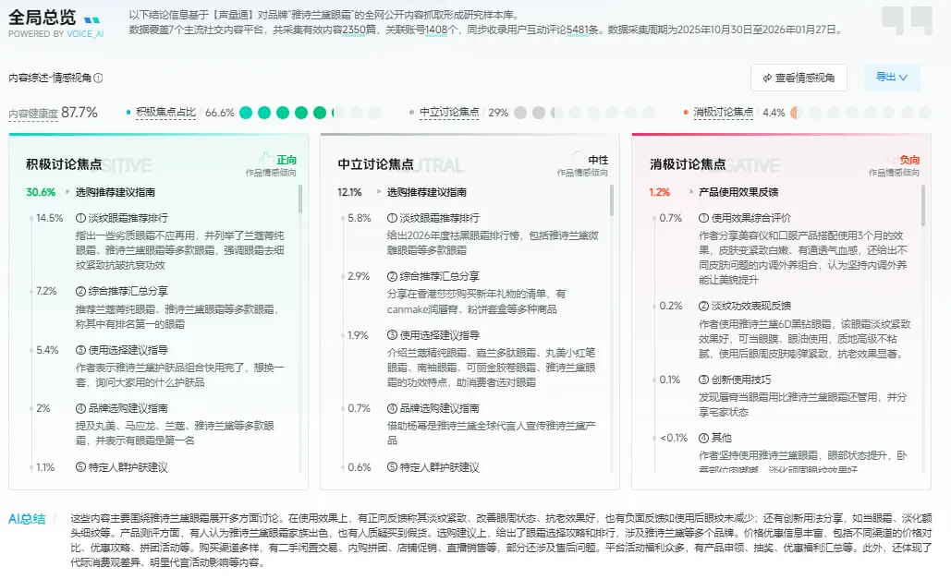Click the 87.7% health score value

coord(79,112)
